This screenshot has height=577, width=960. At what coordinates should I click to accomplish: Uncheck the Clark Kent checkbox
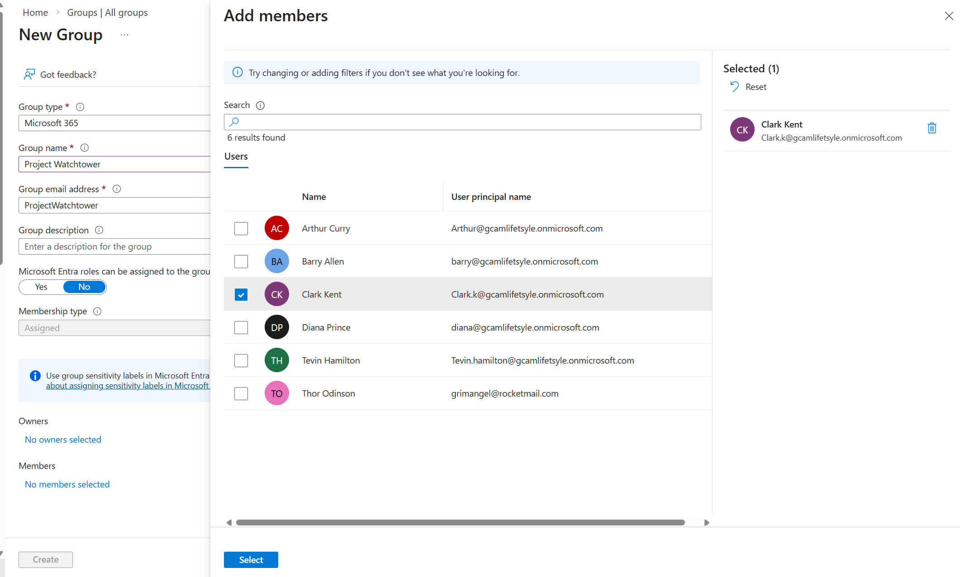tap(241, 295)
